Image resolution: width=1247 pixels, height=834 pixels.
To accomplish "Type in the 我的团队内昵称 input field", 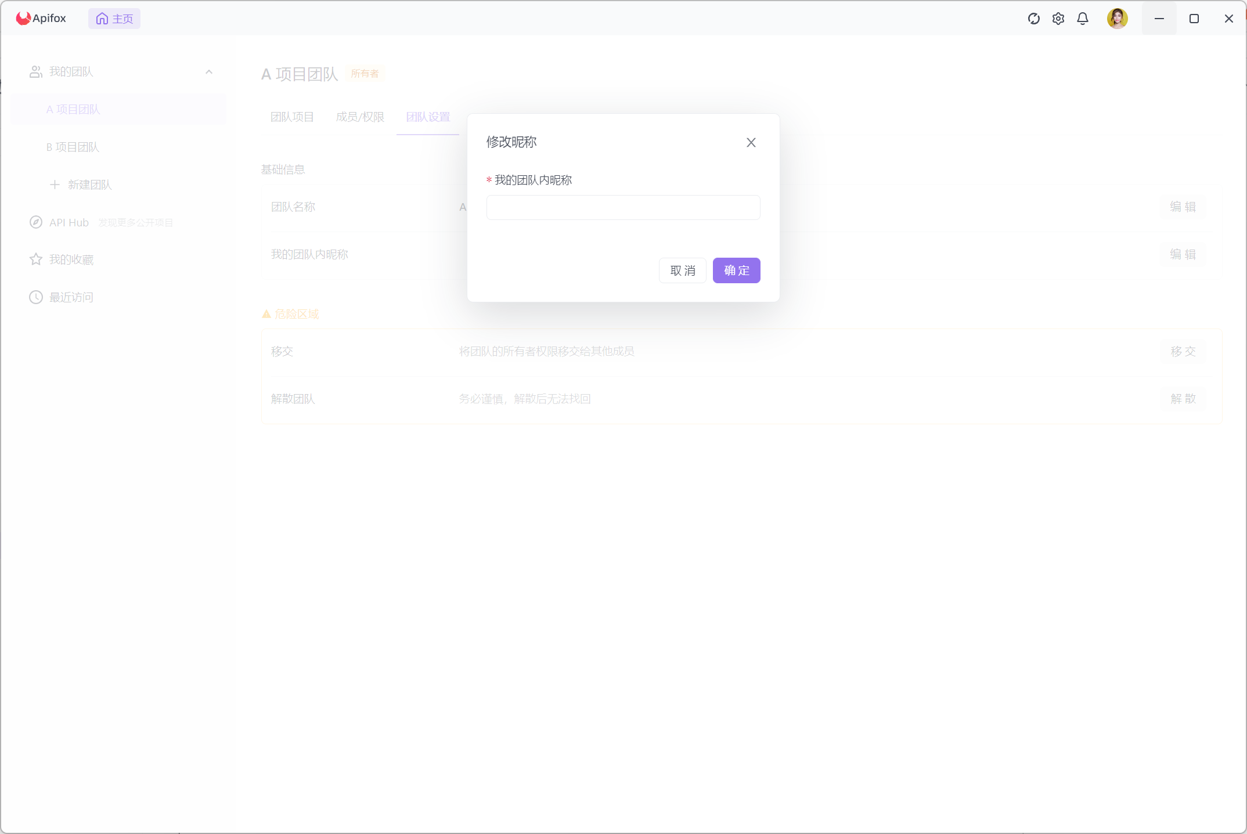I will (623, 208).
